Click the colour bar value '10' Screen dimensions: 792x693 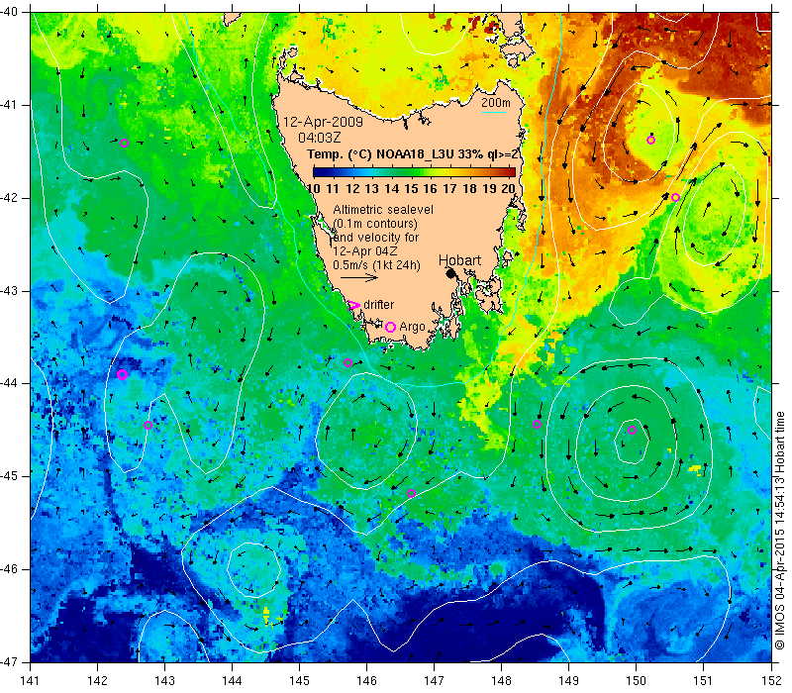(313, 189)
